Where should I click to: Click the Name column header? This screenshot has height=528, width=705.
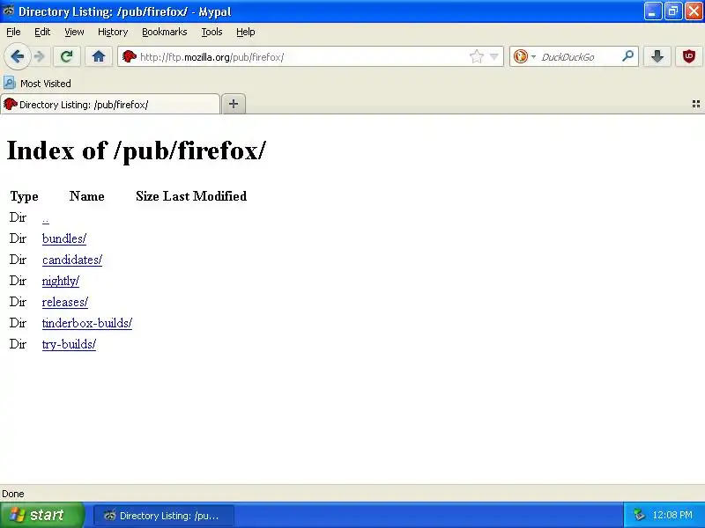(x=86, y=196)
